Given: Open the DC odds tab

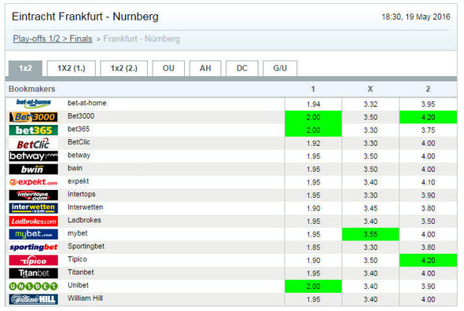Looking at the screenshot, I should [x=242, y=68].
